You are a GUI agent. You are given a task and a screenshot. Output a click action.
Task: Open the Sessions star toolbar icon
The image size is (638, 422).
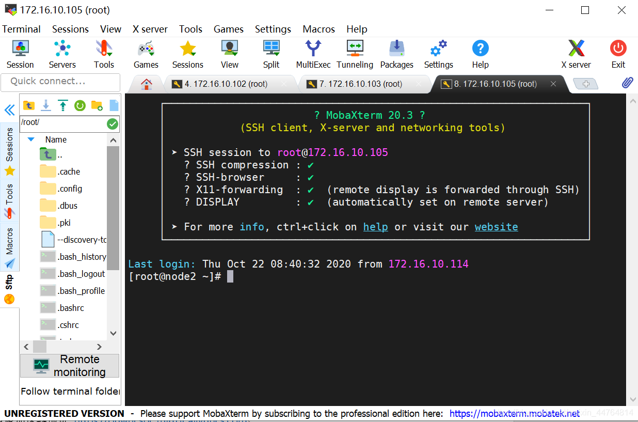[188, 54]
